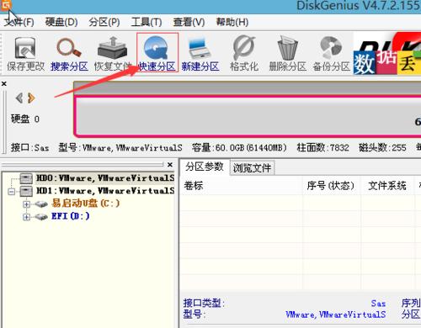Open the 工具(T) menu

[x=147, y=22]
